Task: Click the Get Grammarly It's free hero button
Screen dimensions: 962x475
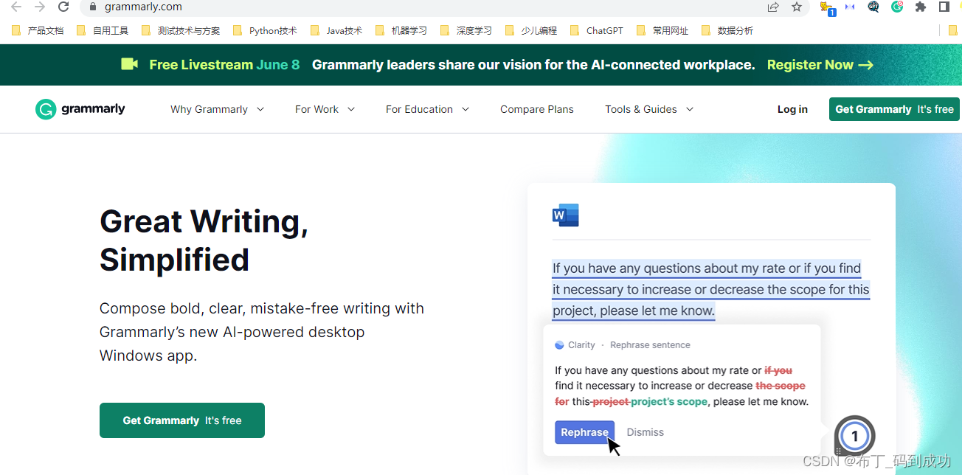Action: pos(182,420)
